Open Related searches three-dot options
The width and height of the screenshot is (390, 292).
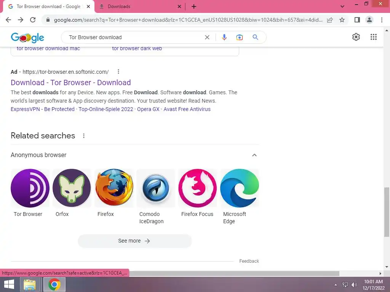click(84, 136)
